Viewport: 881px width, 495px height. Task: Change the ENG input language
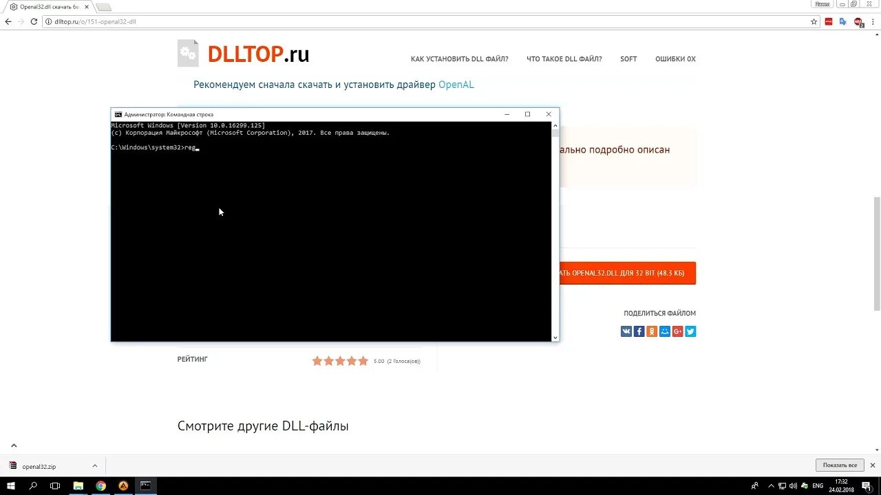point(818,485)
